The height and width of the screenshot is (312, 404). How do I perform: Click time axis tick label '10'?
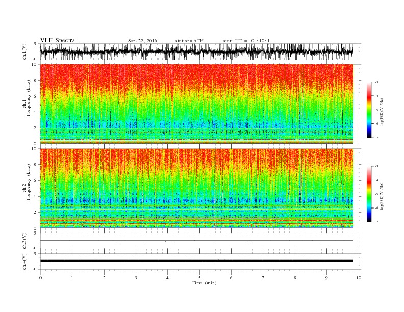coord(359,278)
